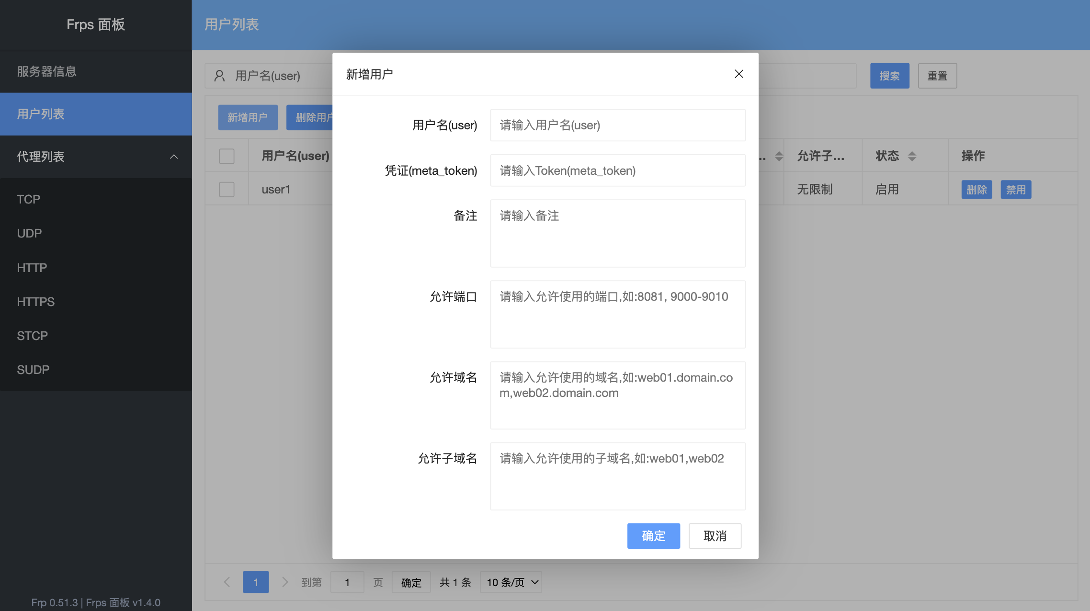Screen dimensions: 1090x611
Task: Select the checkbox next to user1
Action: tap(227, 189)
